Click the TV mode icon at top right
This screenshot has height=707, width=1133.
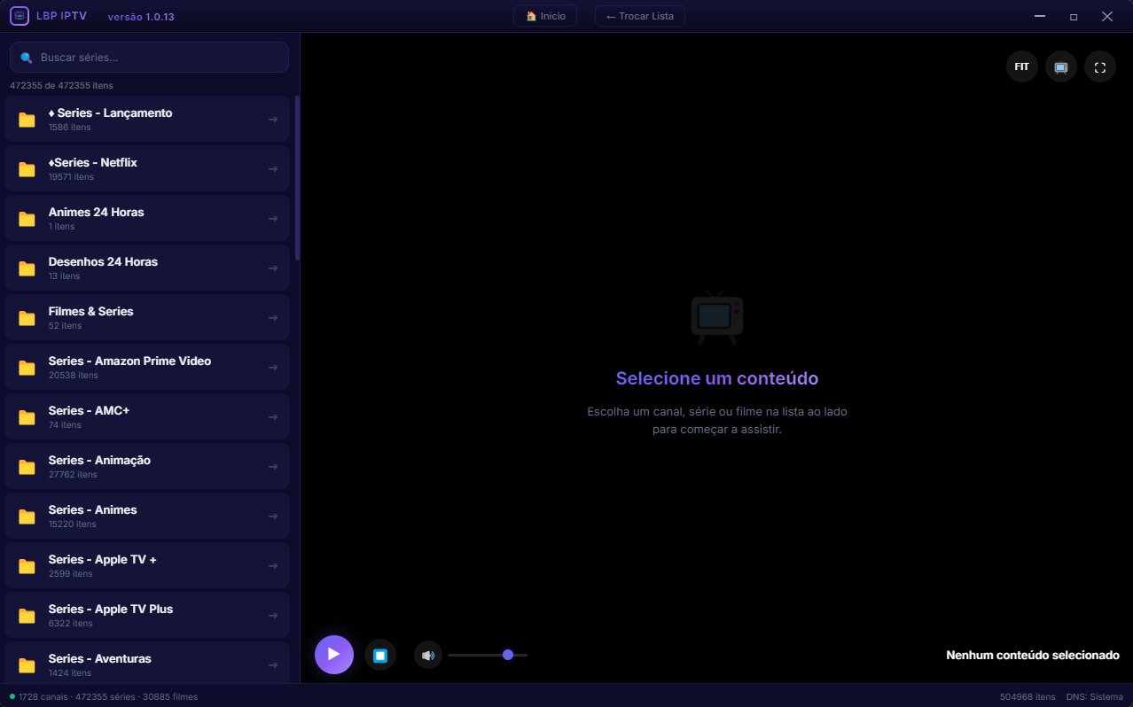coord(1061,66)
